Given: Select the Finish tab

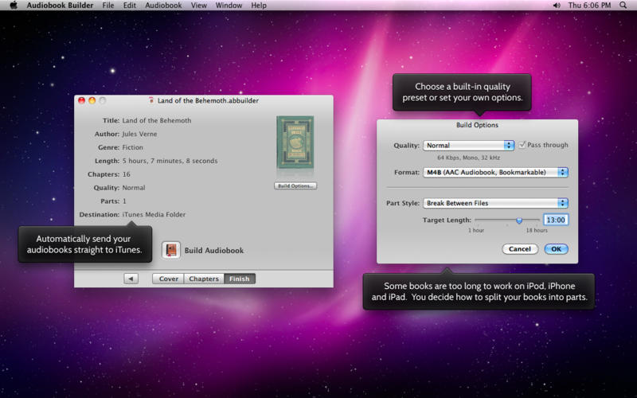Looking at the screenshot, I should click(240, 279).
